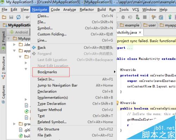
Task: Click the Attach debugger phone icon
Action: [138, 17]
